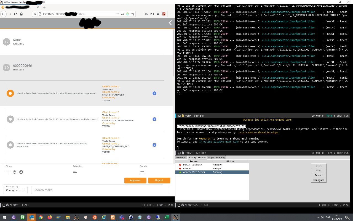Open Firefox page actions three-dots menu
The image size is (353, 221).
pos(117,14)
